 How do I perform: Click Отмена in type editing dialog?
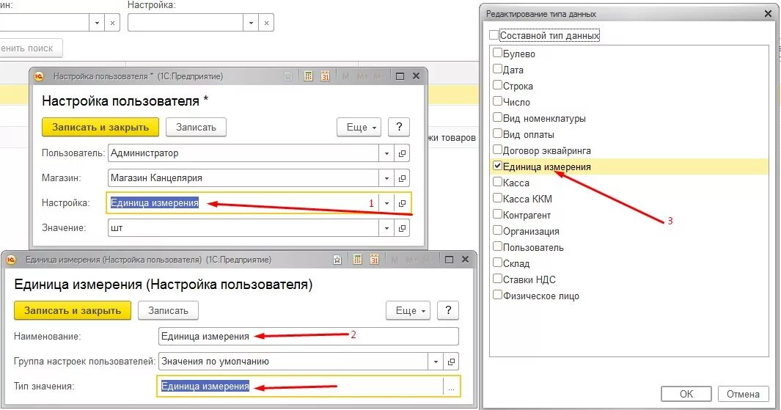743,394
